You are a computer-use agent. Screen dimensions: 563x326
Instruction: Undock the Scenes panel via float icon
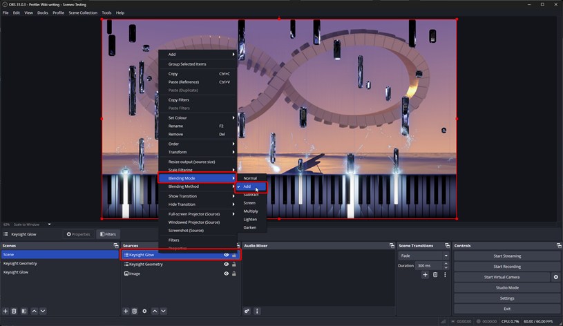coord(116,245)
